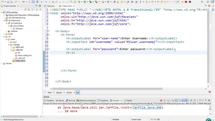The width and height of the screenshot is (215, 121).
Task: Open the h:form breadcrumb dropdown arrow
Action: coord(74,93)
